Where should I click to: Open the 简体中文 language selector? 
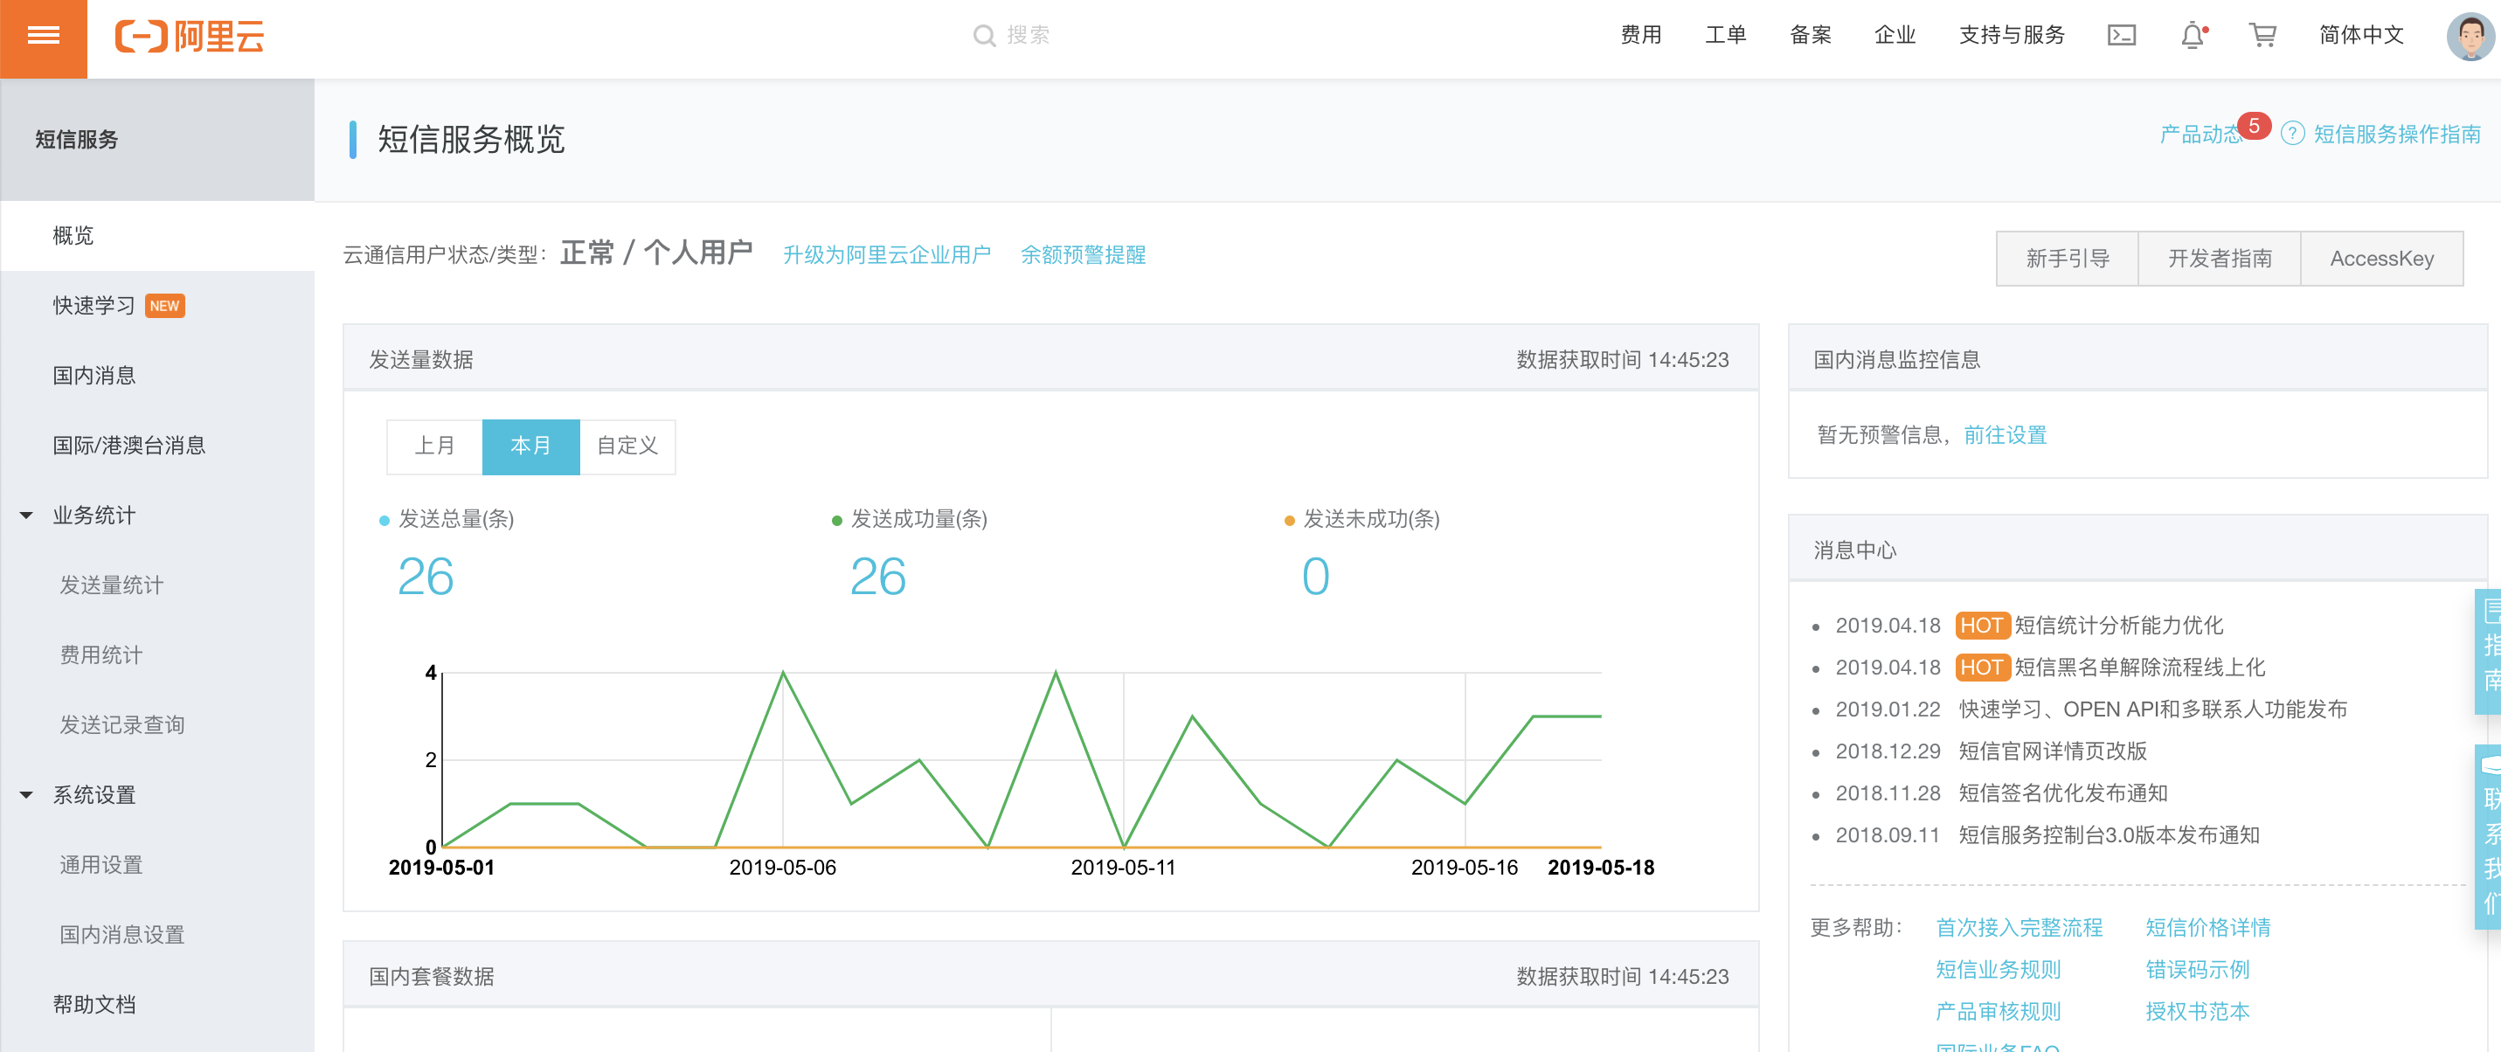coord(2361,36)
